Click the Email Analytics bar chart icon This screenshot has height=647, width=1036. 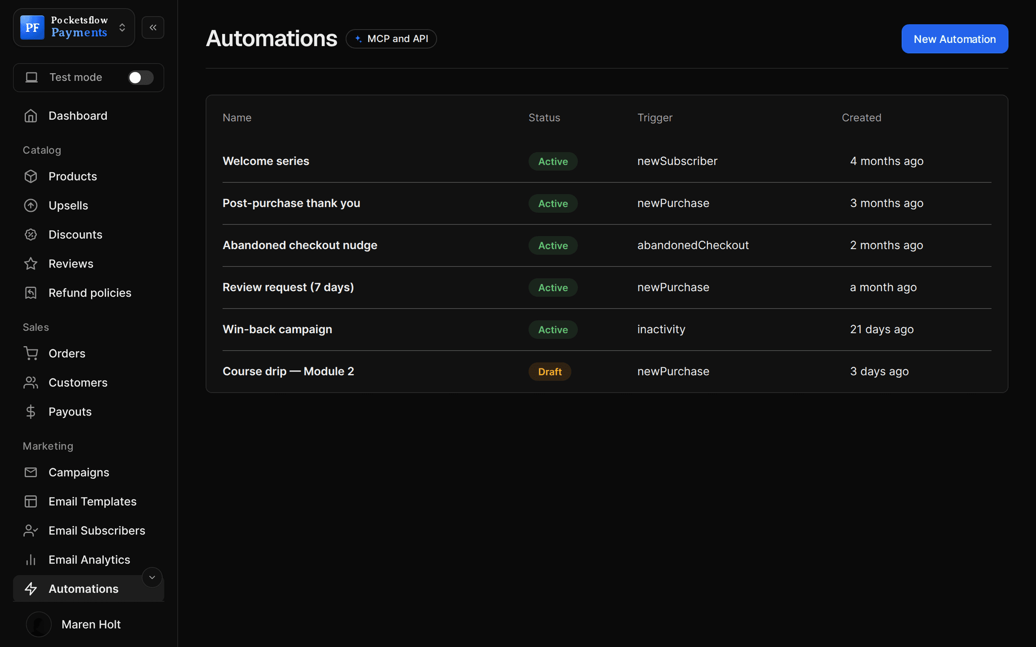31,560
